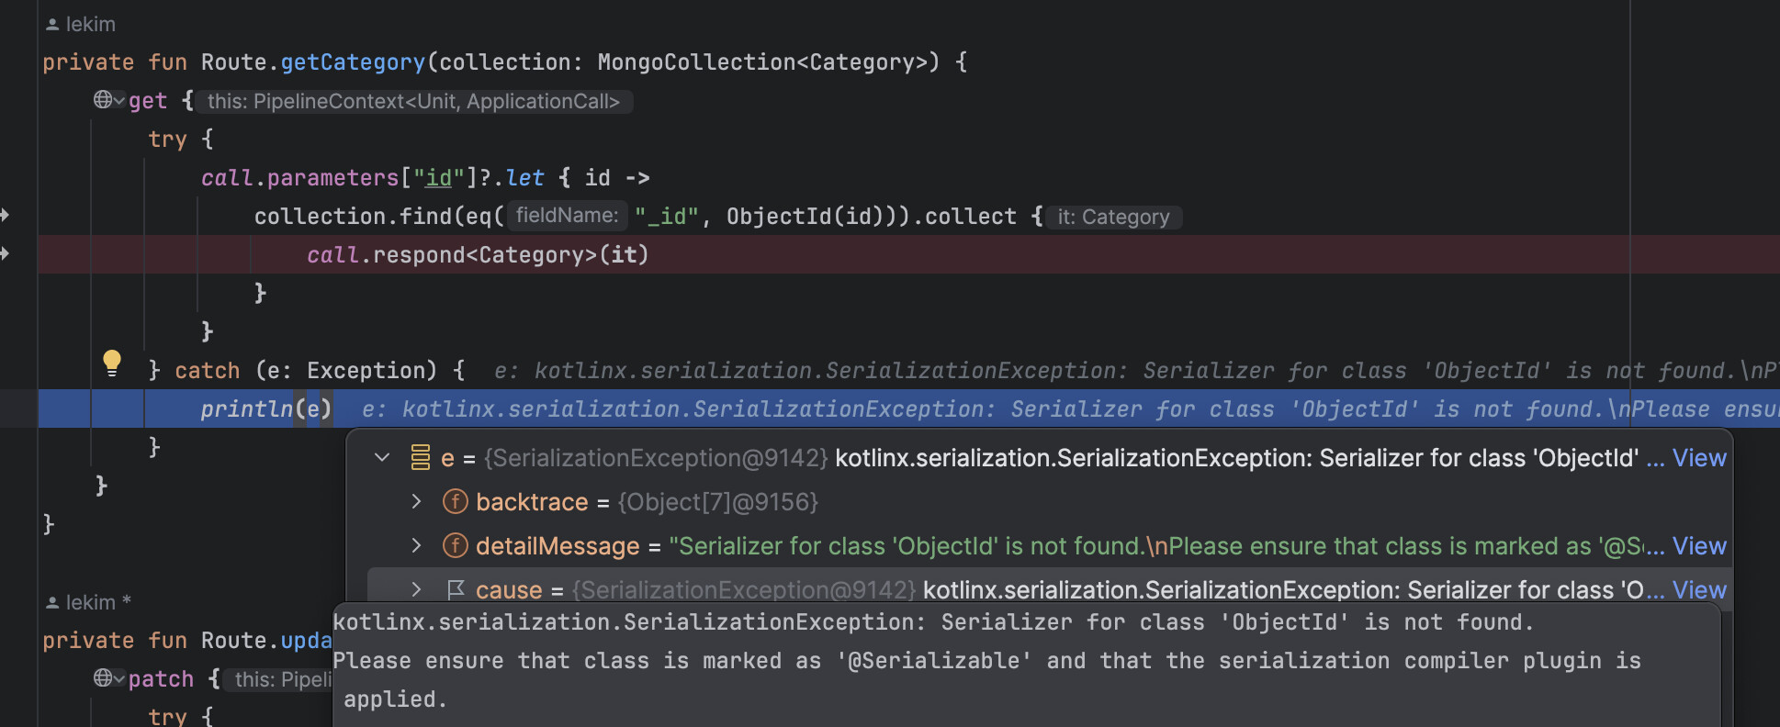Click the field icon next to detailMessage

click(x=455, y=546)
